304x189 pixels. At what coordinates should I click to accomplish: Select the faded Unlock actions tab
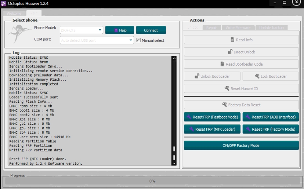click(x=193, y=27)
